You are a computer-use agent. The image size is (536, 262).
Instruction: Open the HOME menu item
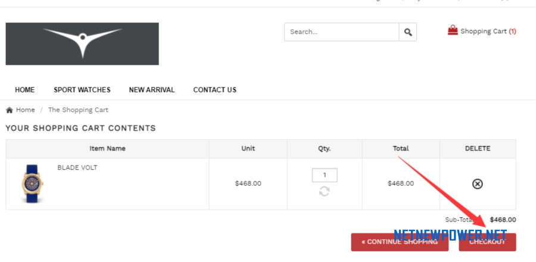(24, 90)
